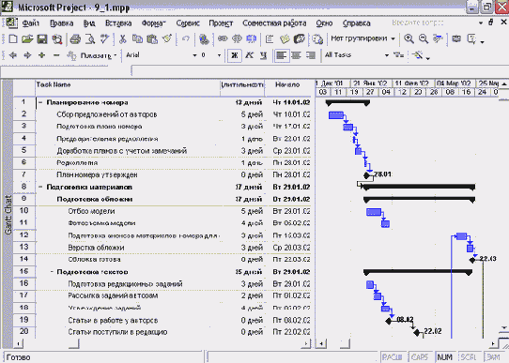Viewport: 509px width, 363px height.
Task: Open the Сервис menu
Action: (188, 23)
